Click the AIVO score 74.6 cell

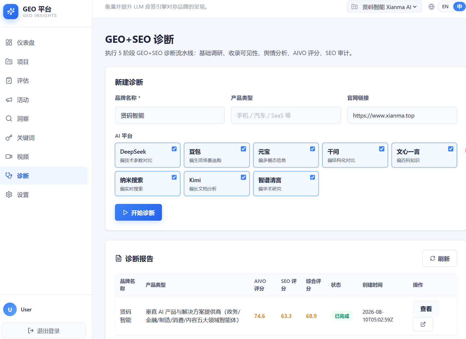(259, 316)
